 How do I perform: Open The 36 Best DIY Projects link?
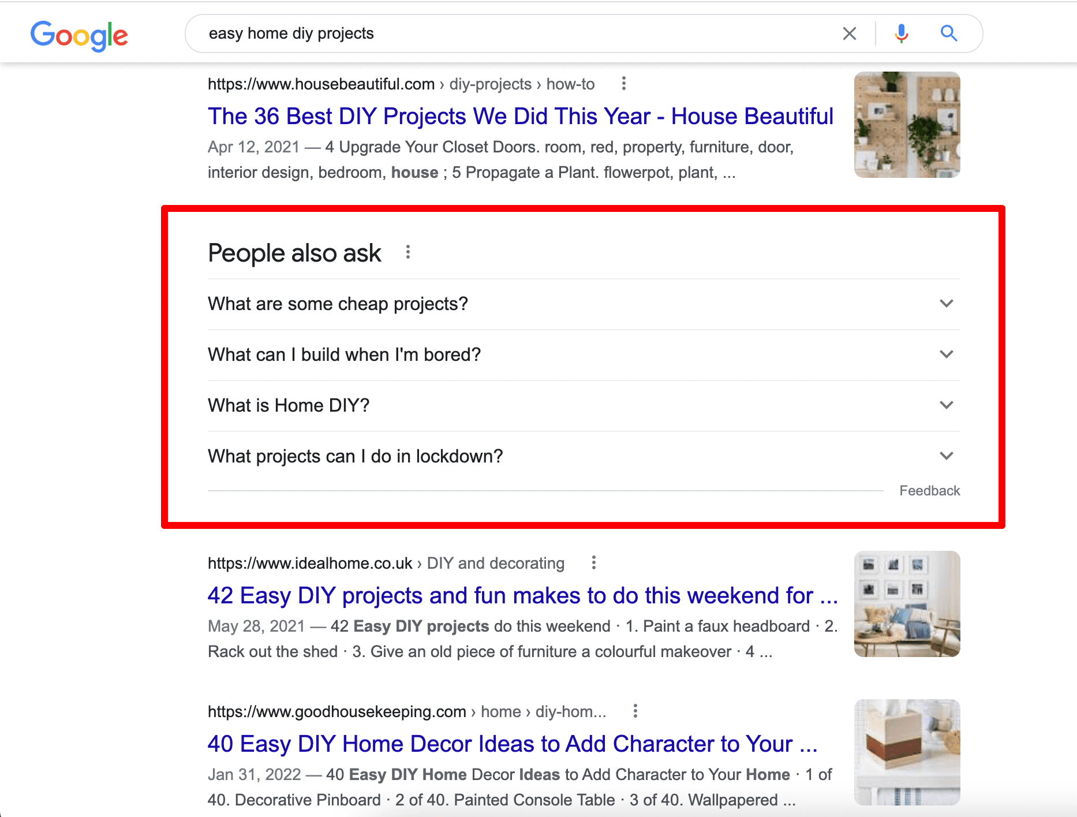coord(521,117)
